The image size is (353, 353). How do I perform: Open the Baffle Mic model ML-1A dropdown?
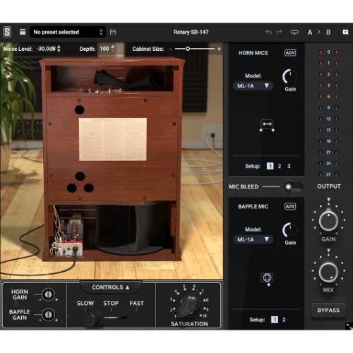pyautogui.click(x=253, y=239)
